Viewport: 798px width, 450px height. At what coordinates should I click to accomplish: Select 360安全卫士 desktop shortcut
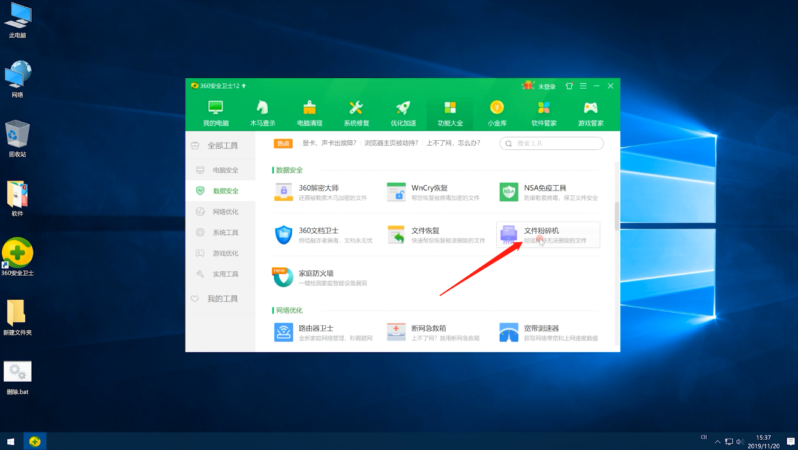pyautogui.click(x=17, y=257)
